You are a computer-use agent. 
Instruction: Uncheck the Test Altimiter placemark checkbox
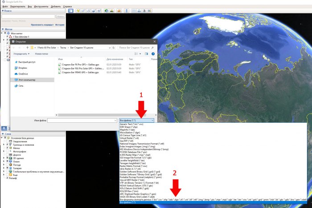[x=7, y=37]
